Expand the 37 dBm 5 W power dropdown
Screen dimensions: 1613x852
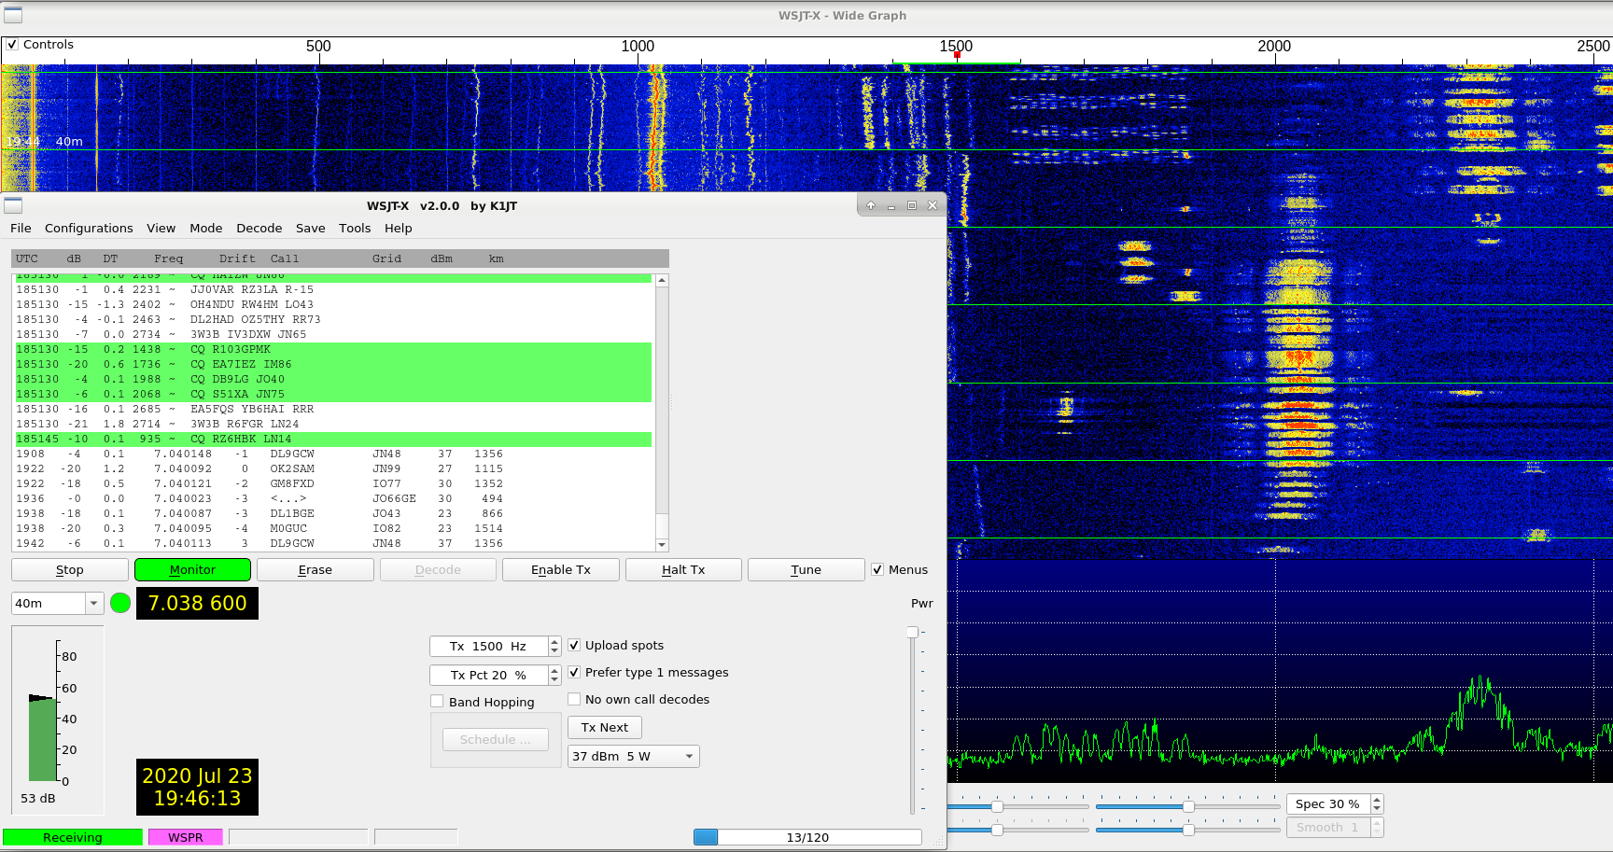click(689, 756)
